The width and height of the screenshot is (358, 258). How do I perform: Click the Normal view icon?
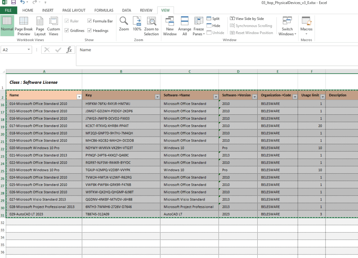coord(7,25)
